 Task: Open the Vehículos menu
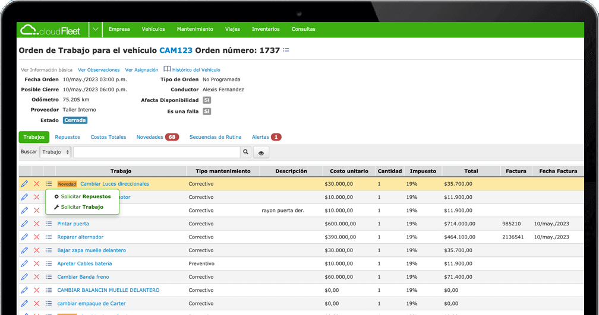153,29
